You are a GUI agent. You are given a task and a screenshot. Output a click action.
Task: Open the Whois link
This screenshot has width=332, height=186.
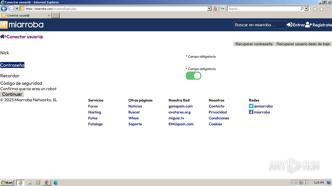point(134,118)
